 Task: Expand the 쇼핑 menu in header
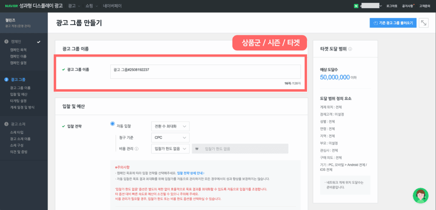[x=92, y=6]
